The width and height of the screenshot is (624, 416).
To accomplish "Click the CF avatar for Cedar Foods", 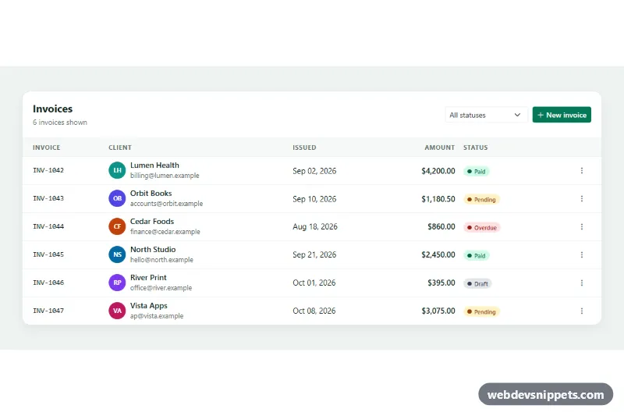I will [x=117, y=226].
